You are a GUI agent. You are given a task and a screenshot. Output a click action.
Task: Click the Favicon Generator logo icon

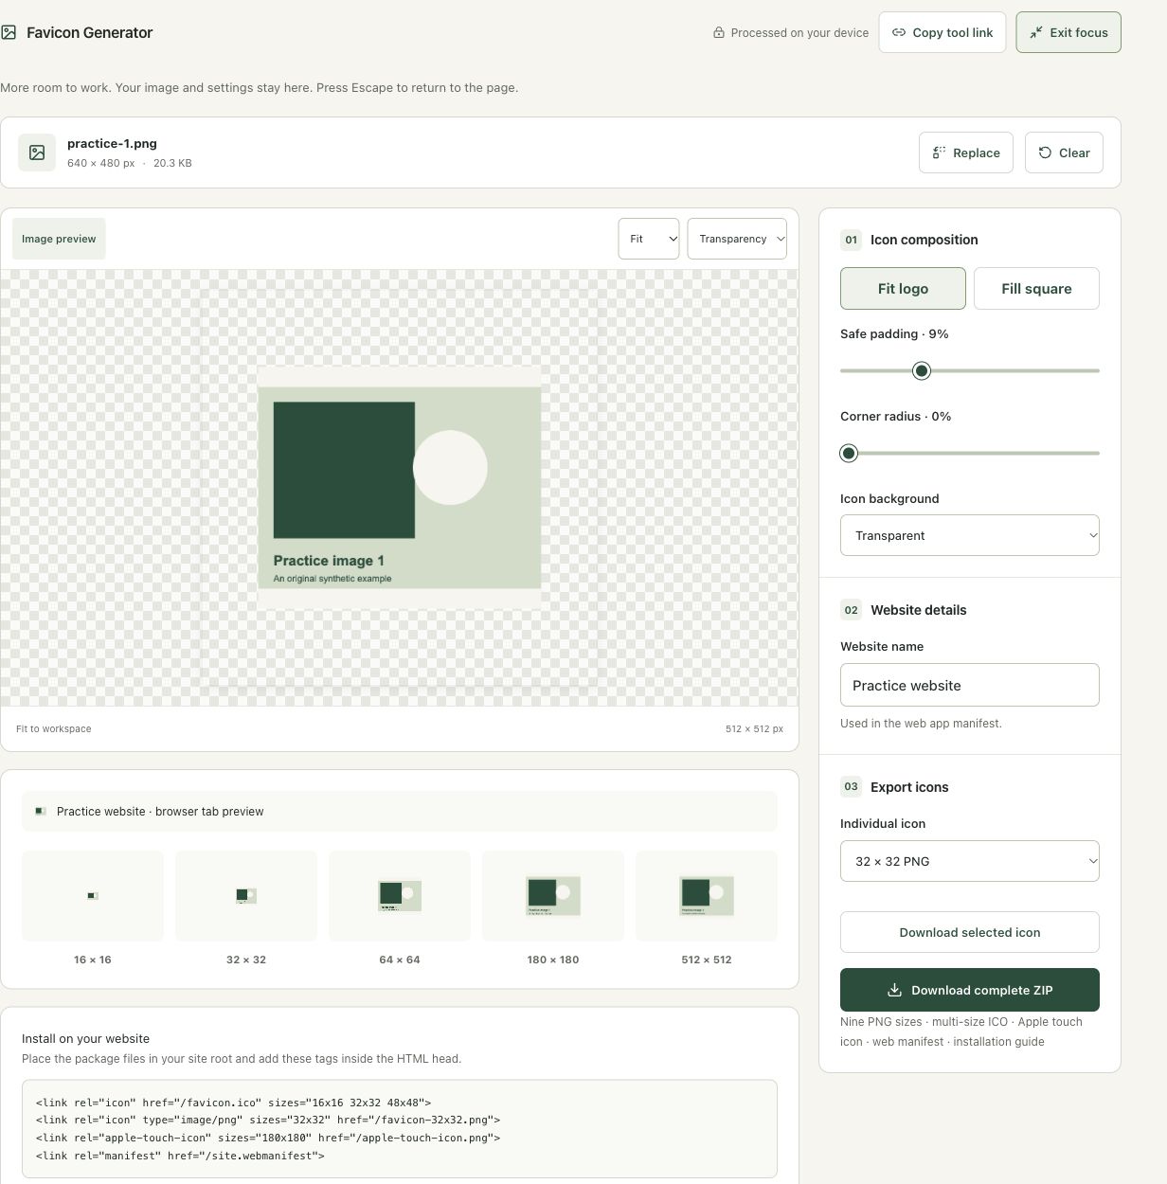9,32
